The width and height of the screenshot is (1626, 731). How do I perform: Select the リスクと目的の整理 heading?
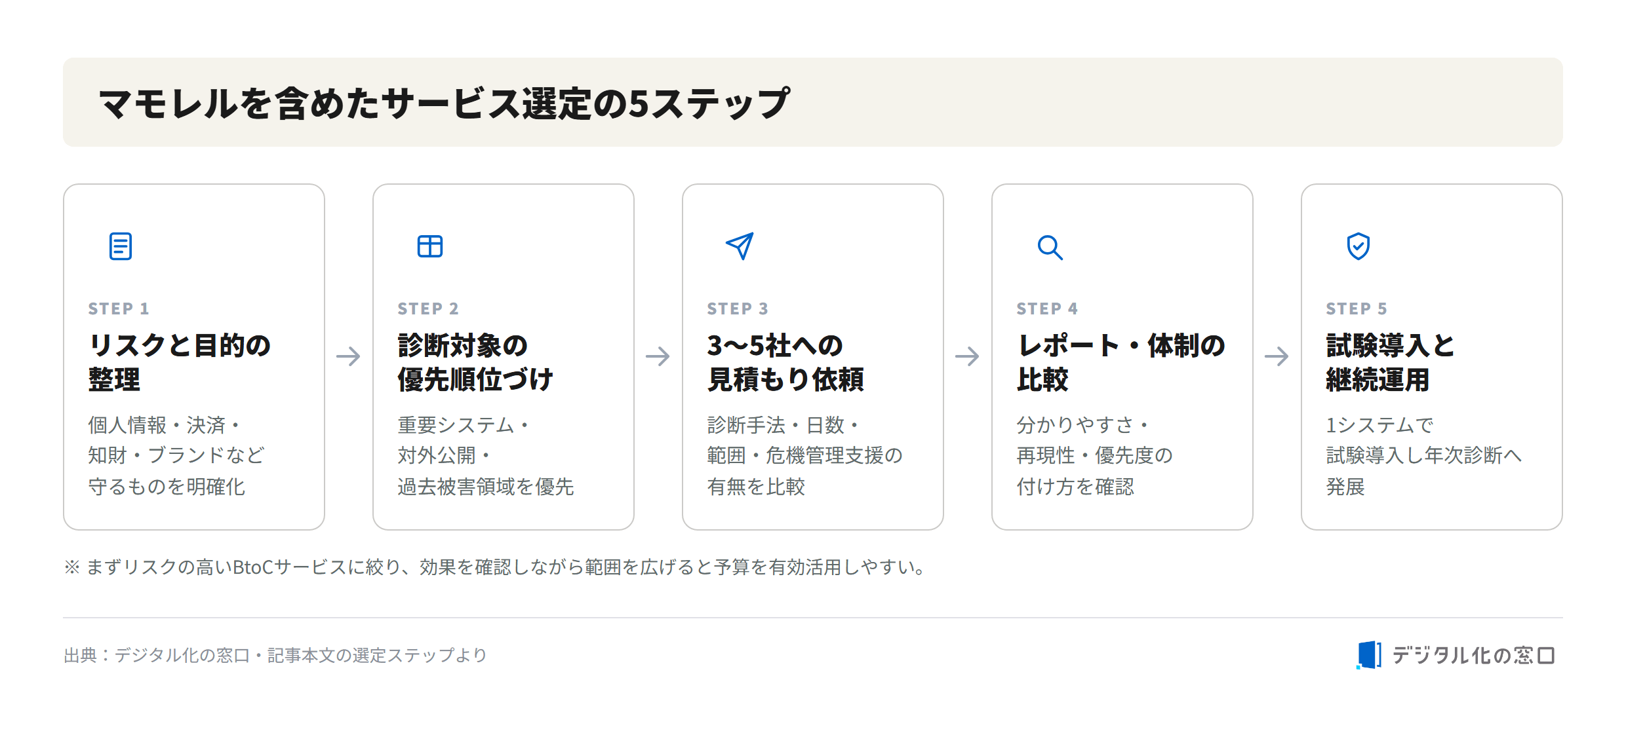pos(180,362)
